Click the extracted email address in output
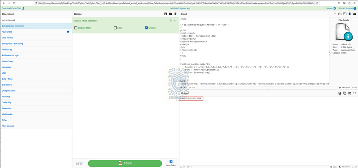The height and width of the screenshot is (168, 358). point(191,98)
